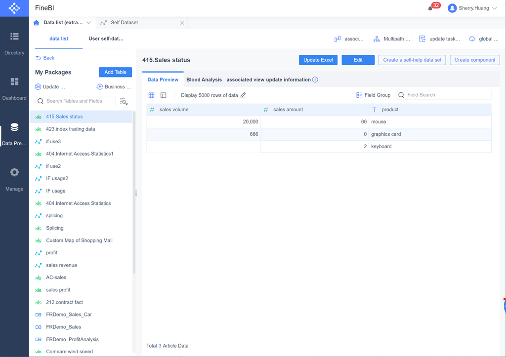Viewport: 506px width, 357px height.
Task: Show info for associated view update
Action: pos(315,79)
